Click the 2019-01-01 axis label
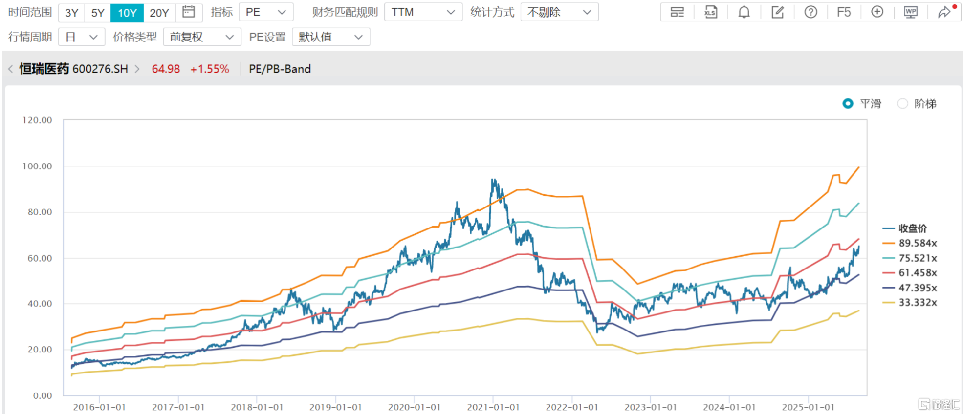The width and height of the screenshot is (963, 414). tap(335, 407)
